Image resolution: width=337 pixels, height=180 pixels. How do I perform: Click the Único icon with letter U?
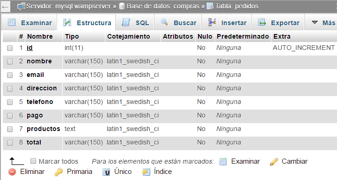click(106, 172)
